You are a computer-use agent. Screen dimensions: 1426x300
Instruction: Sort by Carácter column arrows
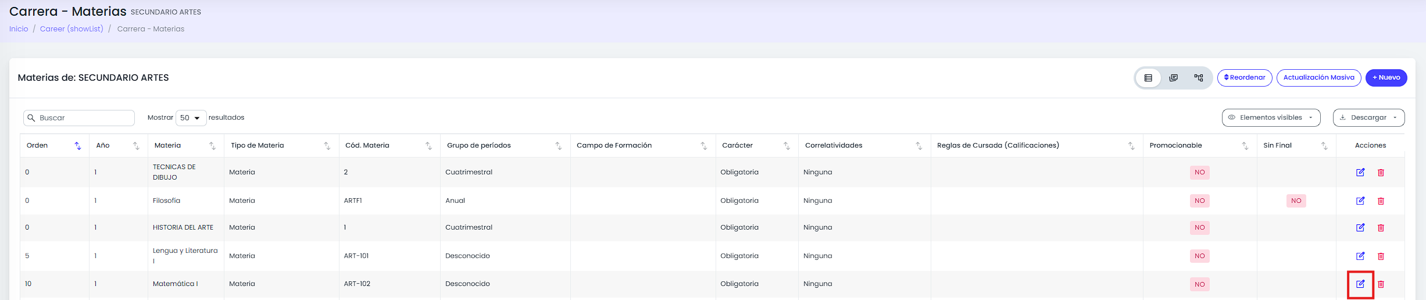(787, 145)
